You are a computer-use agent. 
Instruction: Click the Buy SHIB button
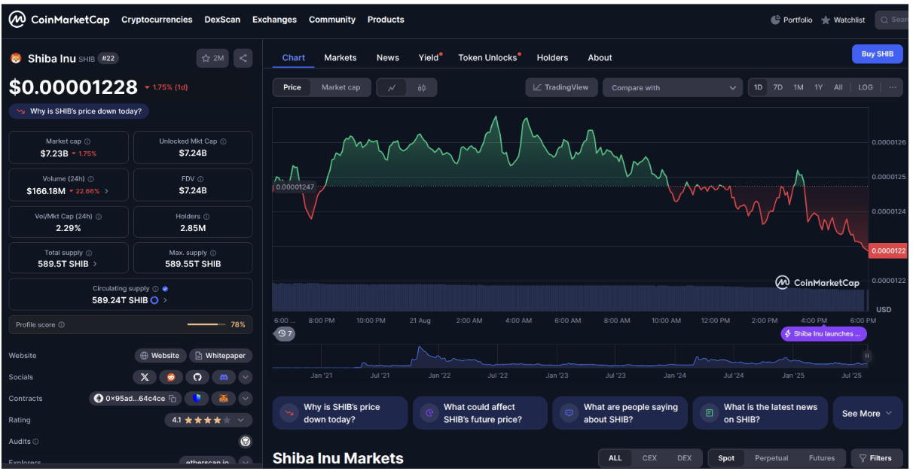click(877, 54)
